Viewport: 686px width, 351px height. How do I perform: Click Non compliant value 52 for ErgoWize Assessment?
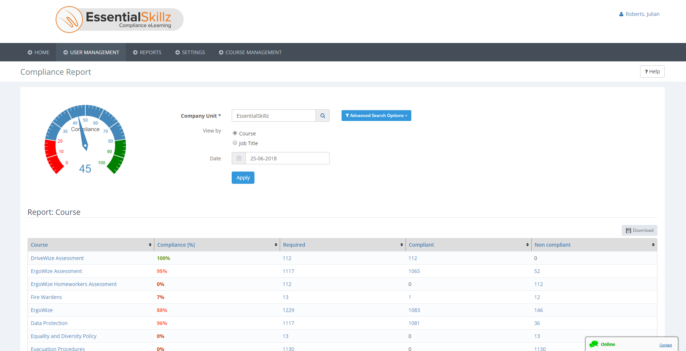point(537,271)
